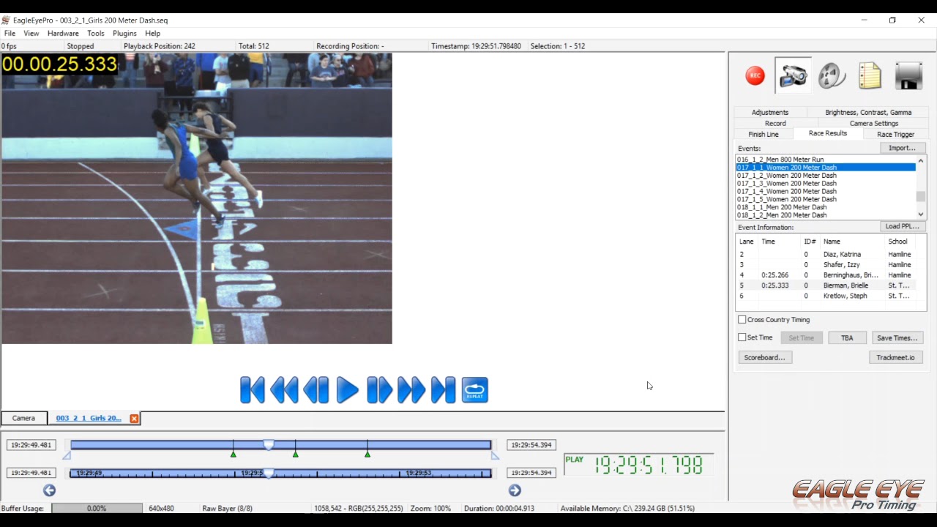Select event 016_1_2_Men 800 Meter Run
The height and width of the screenshot is (527, 937).
pyautogui.click(x=826, y=160)
